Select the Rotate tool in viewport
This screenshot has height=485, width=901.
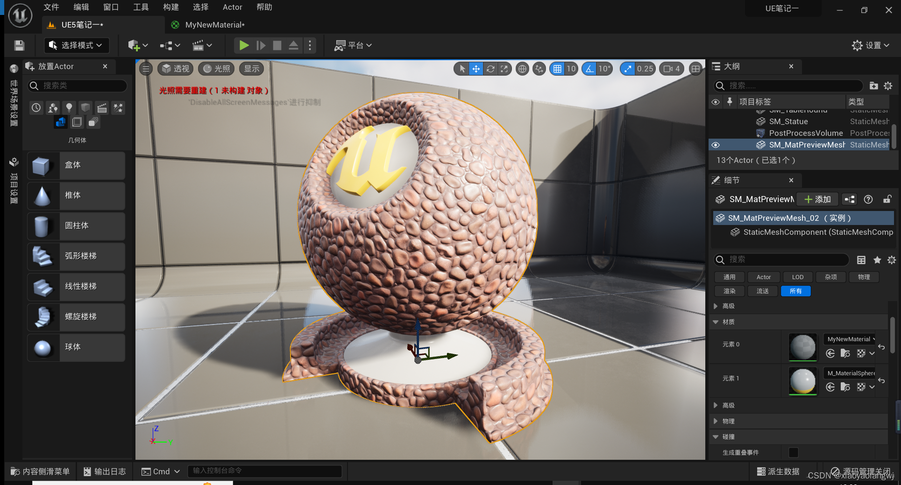tap(490, 69)
